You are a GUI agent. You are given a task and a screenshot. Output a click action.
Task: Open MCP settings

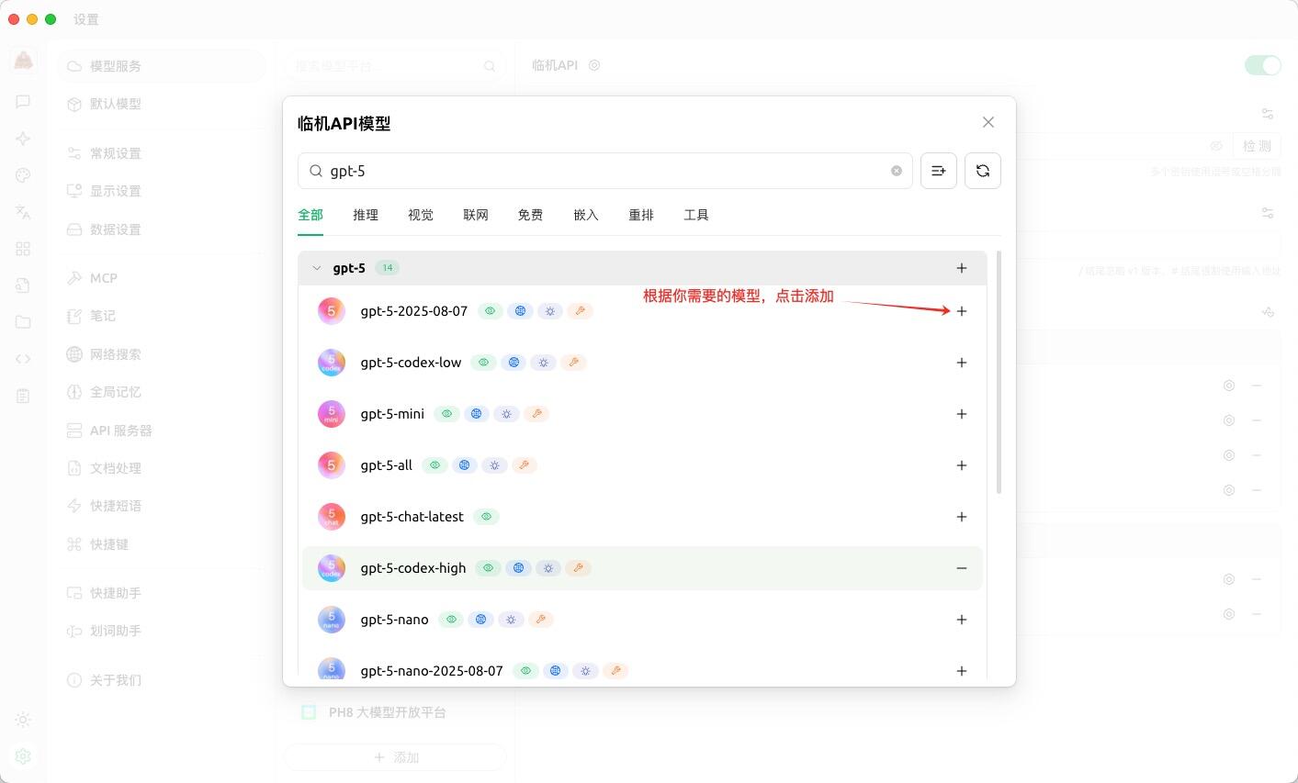tap(162, 278)
